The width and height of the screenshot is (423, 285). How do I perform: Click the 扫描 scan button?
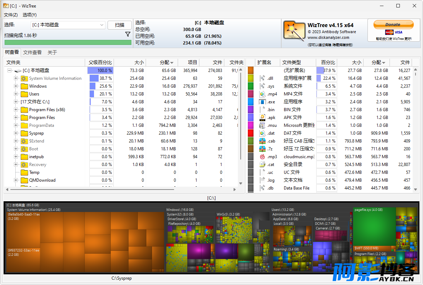(120, 25)
